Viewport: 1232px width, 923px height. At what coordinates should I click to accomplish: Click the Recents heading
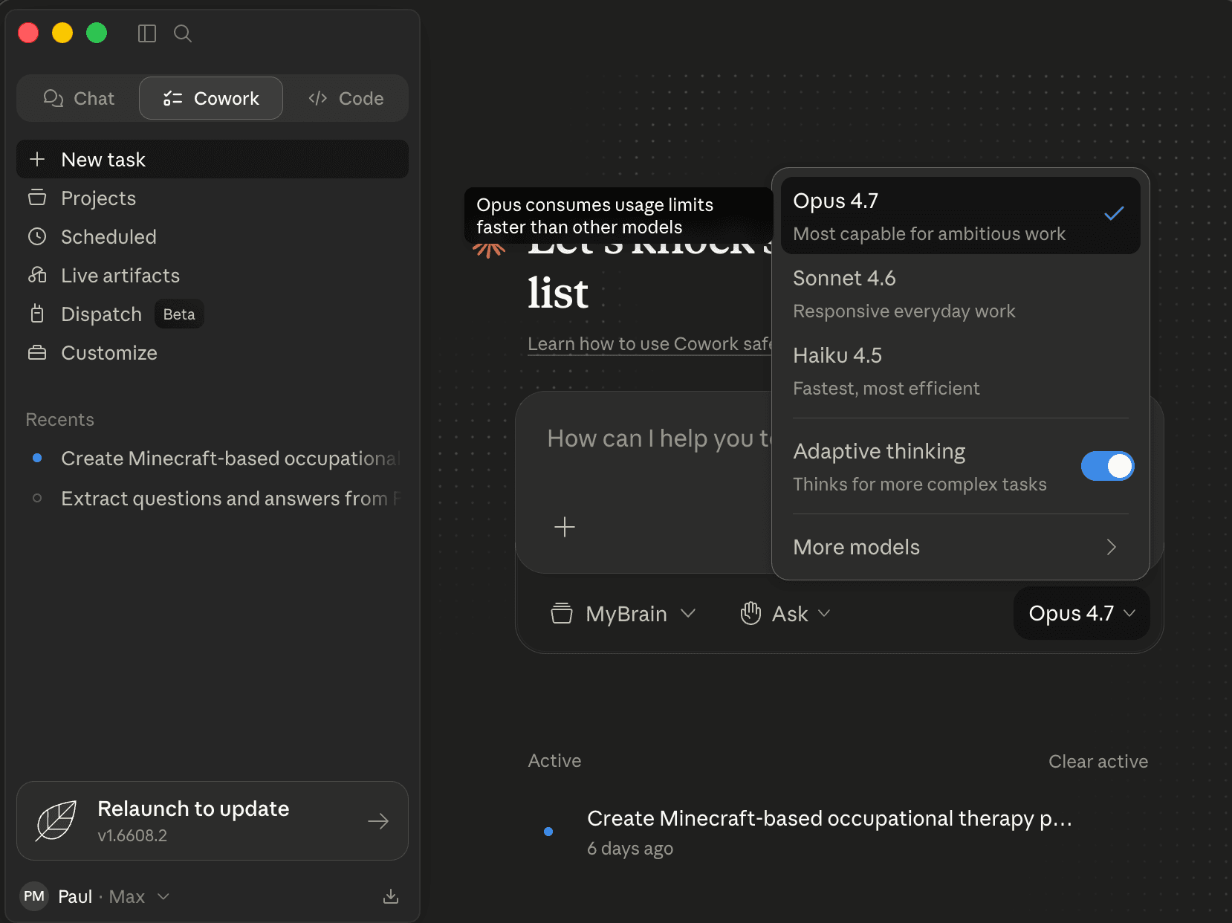(60, 420)
